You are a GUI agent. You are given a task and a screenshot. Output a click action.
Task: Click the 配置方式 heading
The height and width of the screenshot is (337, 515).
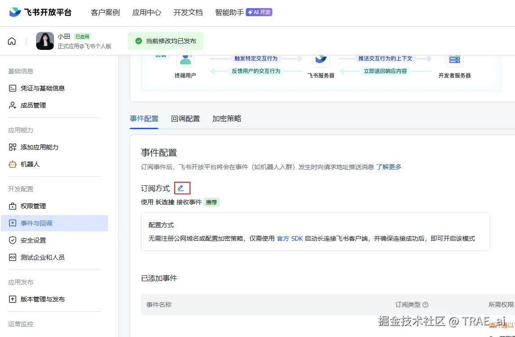161,225
